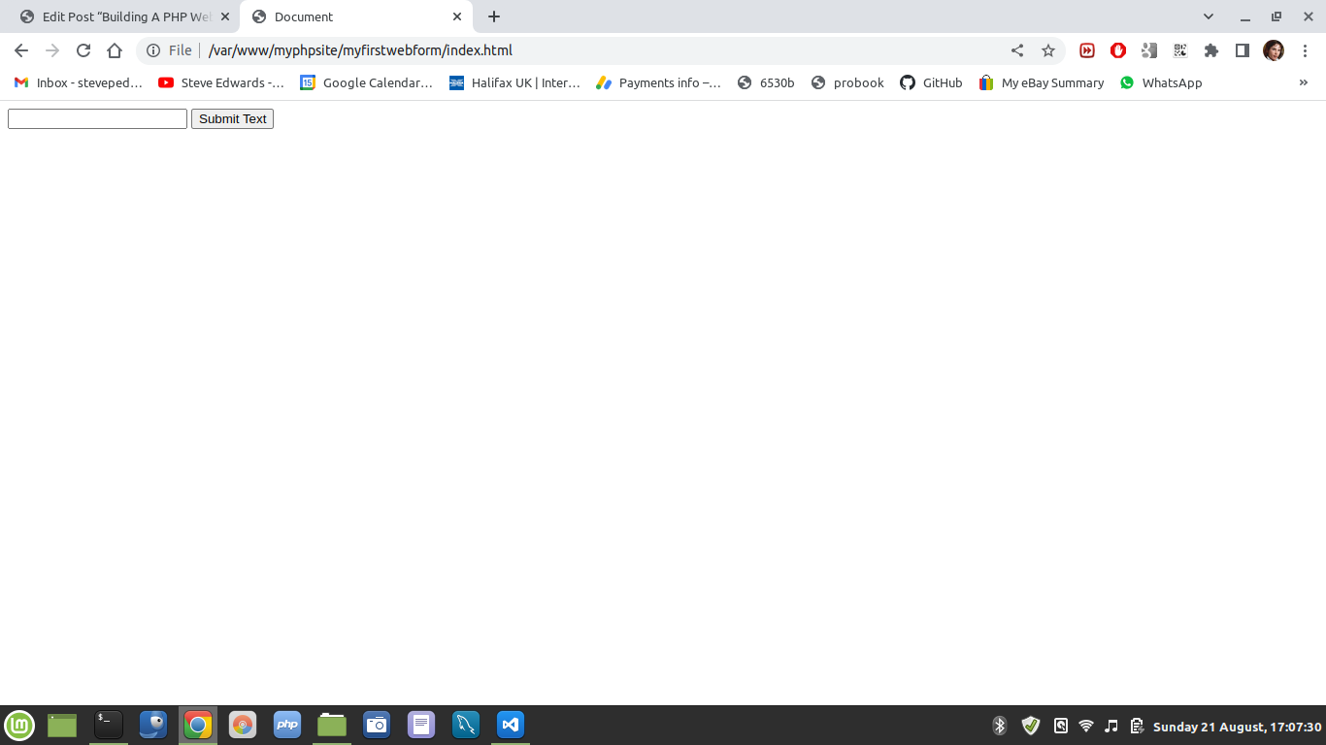
Task: Open the tab search dropdown arrow
Action: point(1209,16)
